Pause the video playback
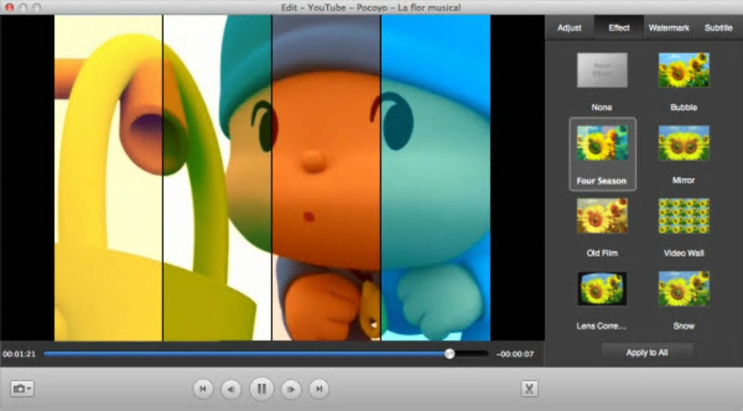Viewport: 743px width, 411px height. pyautogui.click(x=261, y=388)
